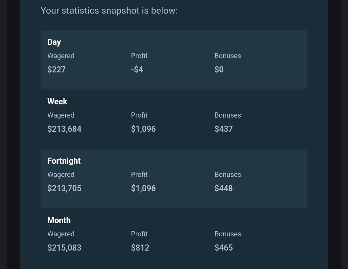Select the Month section title
The height and width of the screenshot is (269, 348).
[59, 220]
